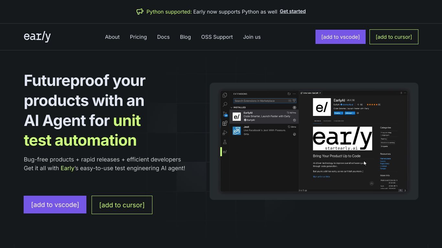Viewport: 442px width, 248px height.
Task: Click Early e/ icon in demo activity bar
Action: point(225,152)
